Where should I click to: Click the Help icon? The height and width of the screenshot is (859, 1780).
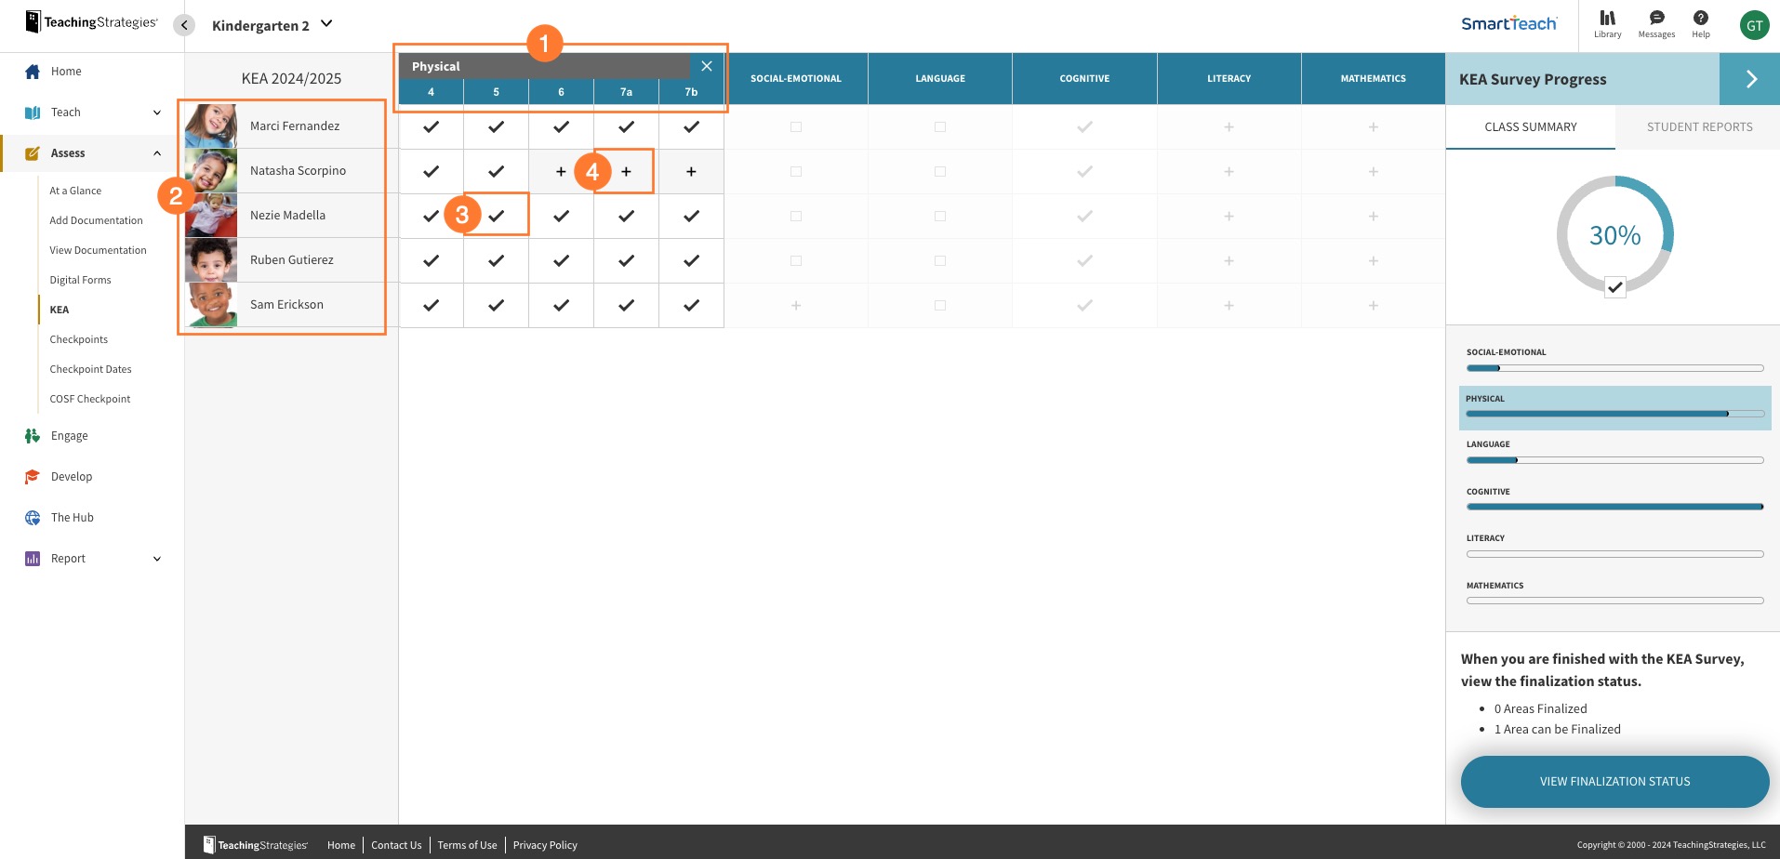click(x=1700, y=19)
